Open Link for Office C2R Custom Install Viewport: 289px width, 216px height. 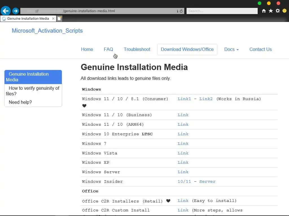pos(183,210)
